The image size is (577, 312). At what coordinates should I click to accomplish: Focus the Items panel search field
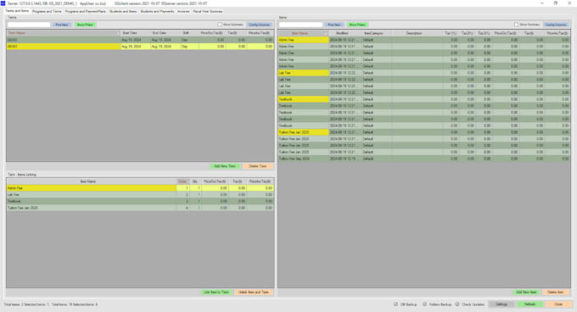(300, 25)
